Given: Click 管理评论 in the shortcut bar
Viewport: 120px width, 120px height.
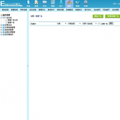Looking at the screenshot, I should click(42, 10).
